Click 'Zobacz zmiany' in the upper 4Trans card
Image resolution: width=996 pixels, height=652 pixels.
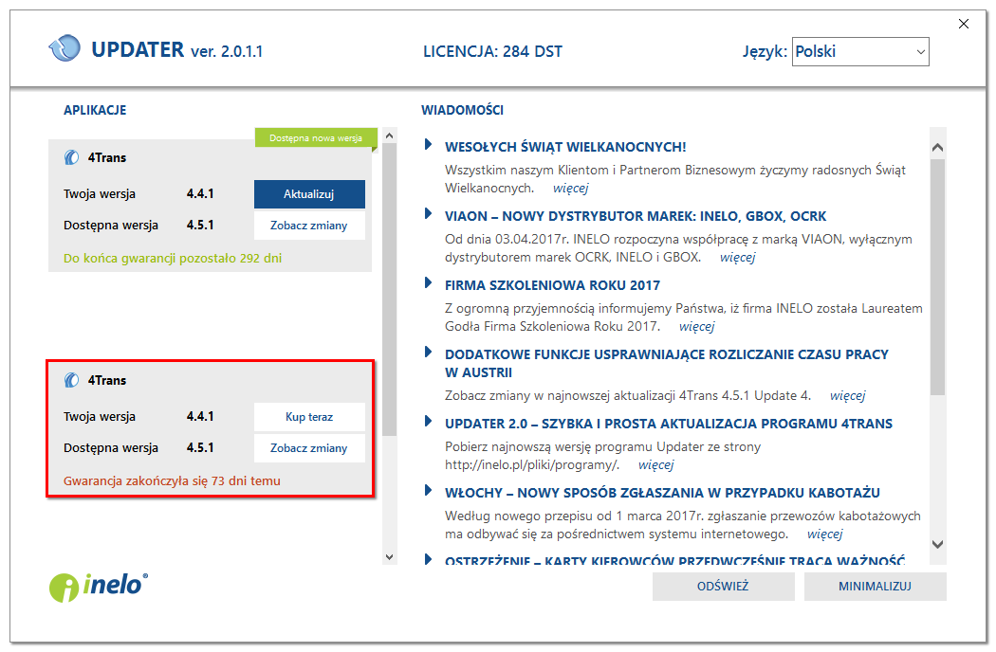tap(309, 226)
